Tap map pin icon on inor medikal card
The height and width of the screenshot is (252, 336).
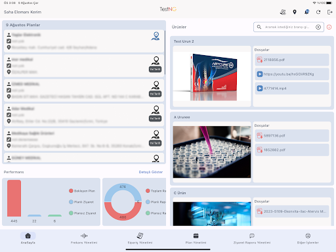[156, 60]
